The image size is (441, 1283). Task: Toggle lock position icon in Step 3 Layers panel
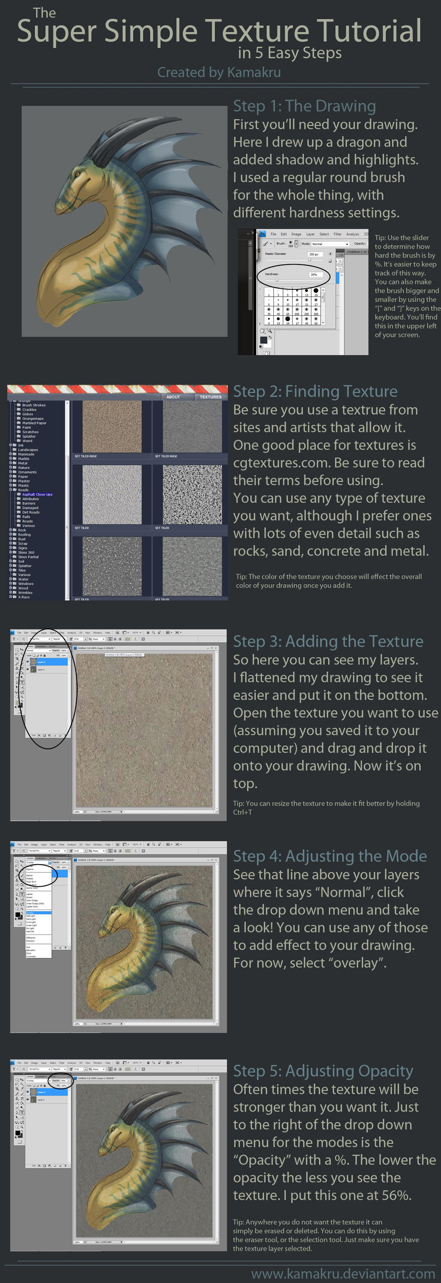pos(41,656)
